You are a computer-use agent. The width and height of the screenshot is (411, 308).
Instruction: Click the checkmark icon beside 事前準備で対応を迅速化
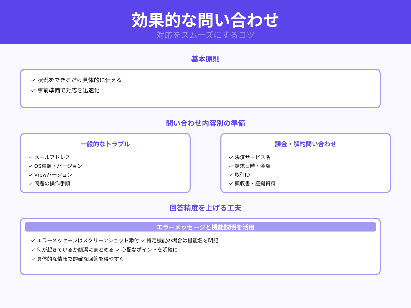33,90
